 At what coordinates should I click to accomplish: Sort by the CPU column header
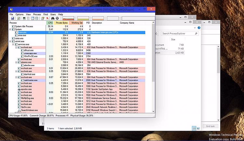(x=50, y=23)
